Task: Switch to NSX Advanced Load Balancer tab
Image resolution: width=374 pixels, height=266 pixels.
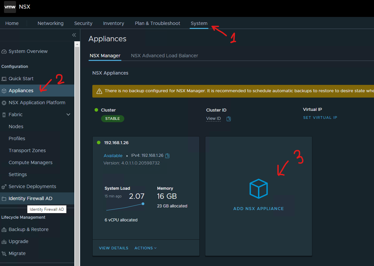Action: point(164,56)
